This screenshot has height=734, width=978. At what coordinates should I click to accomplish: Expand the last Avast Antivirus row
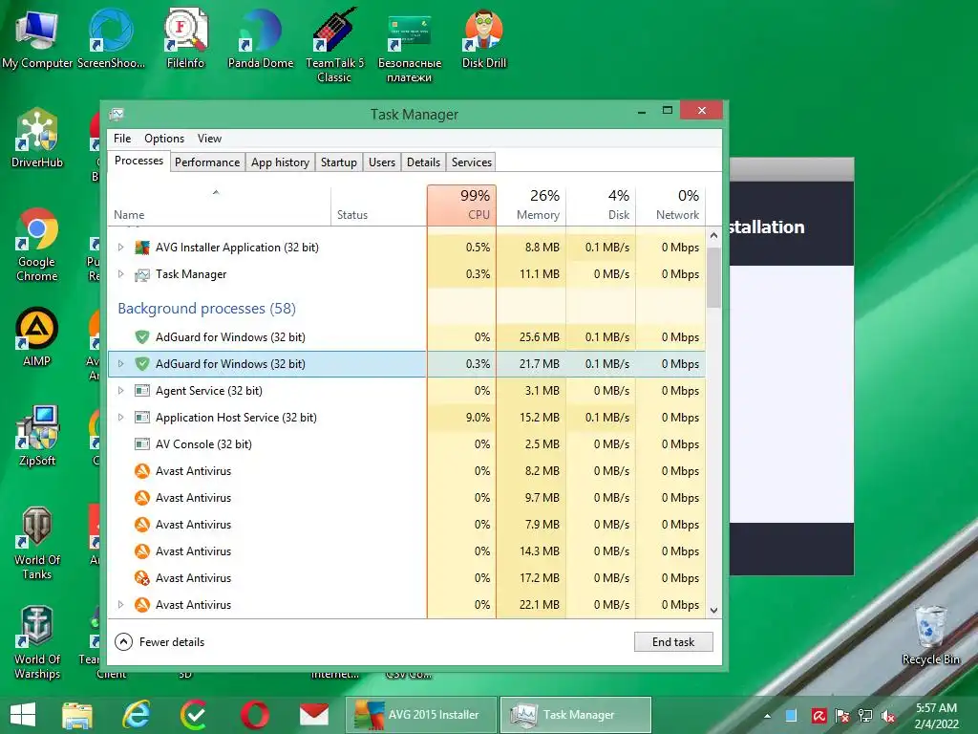121,605
